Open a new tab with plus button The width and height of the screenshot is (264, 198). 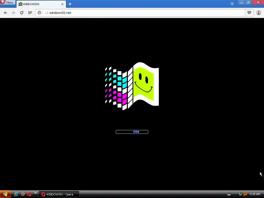click(70, 4)
